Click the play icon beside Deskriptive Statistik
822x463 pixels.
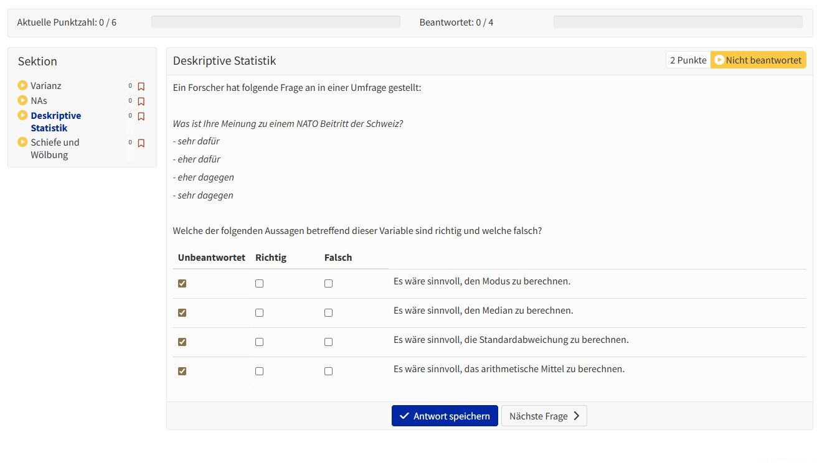[23, 115]
